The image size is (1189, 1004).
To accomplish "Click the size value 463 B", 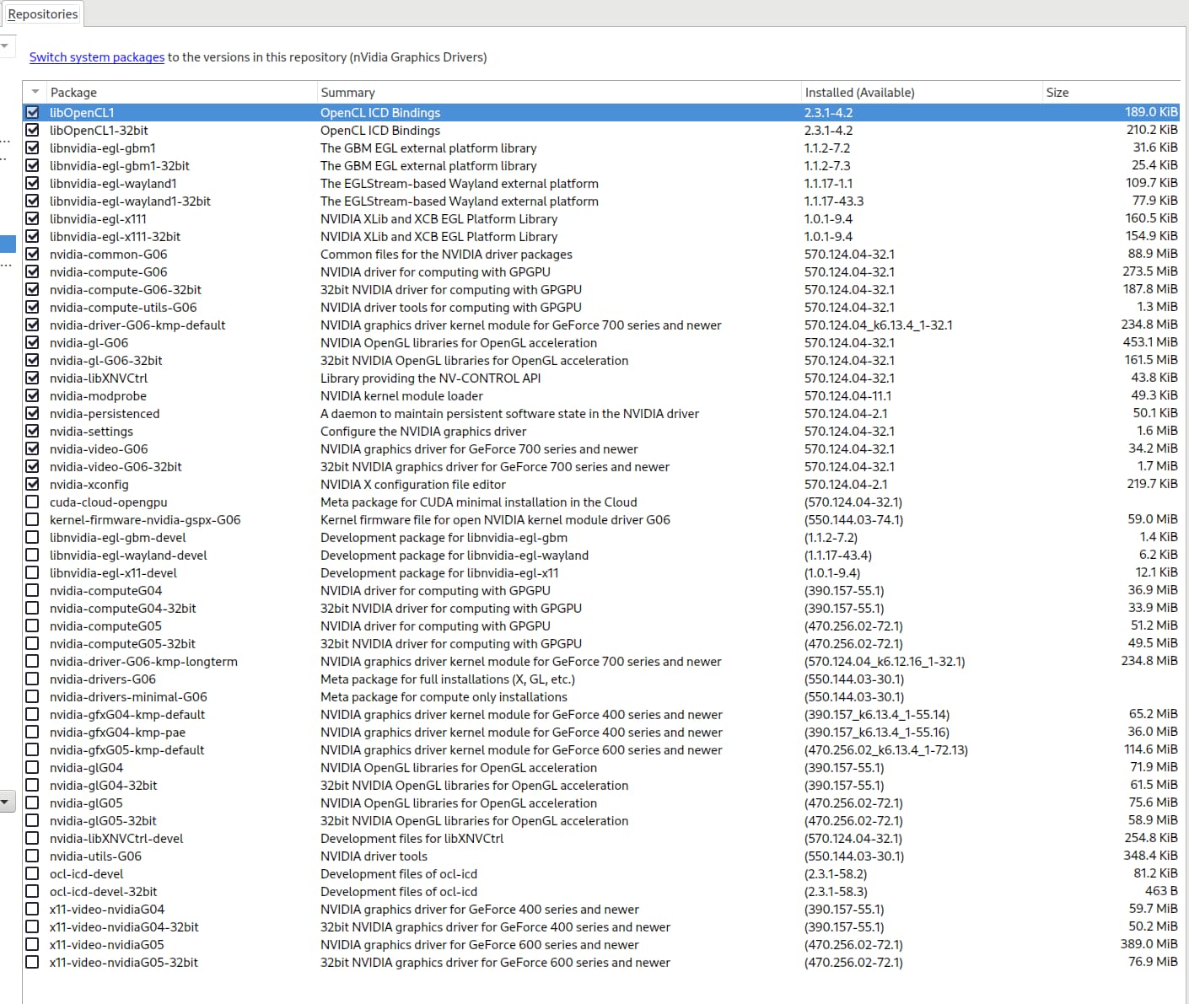I will click(x=1161, y=890).
